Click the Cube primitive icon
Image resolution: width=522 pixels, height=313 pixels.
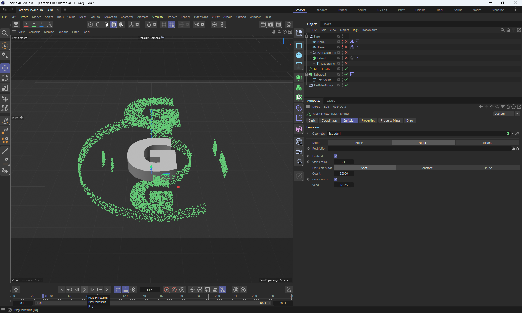coord(299,55)
